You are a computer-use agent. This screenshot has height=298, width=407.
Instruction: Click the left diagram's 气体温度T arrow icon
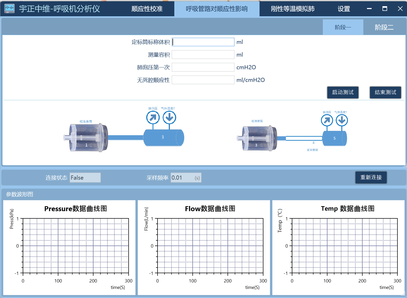pos(169,118)
